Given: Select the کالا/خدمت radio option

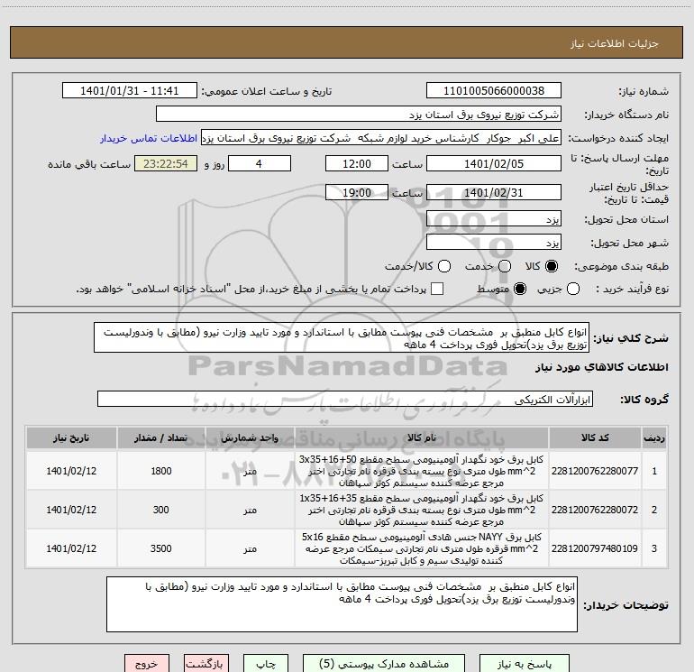Looking at the screenshot, I should 444,266.
